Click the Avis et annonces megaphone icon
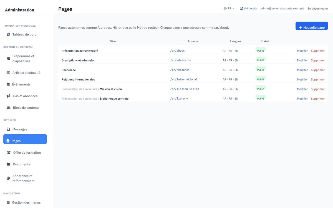This screenshot has height=208, width=333. 8,96
